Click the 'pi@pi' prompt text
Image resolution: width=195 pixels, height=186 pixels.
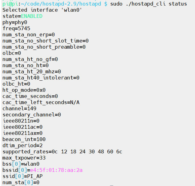tap(9, 4)
